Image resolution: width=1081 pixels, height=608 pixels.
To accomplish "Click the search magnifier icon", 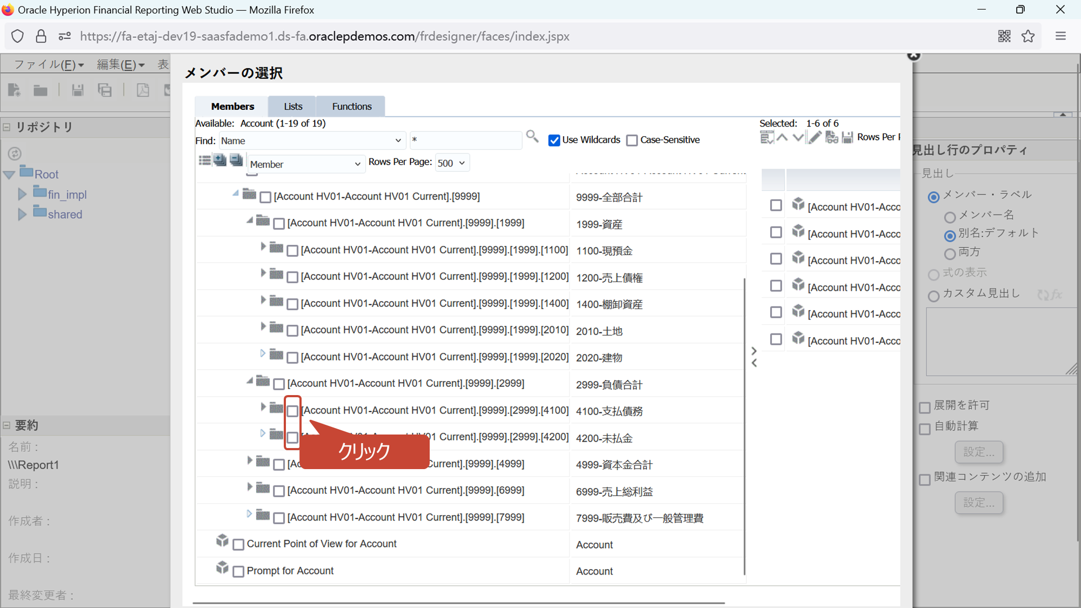I will coord(532,137).
